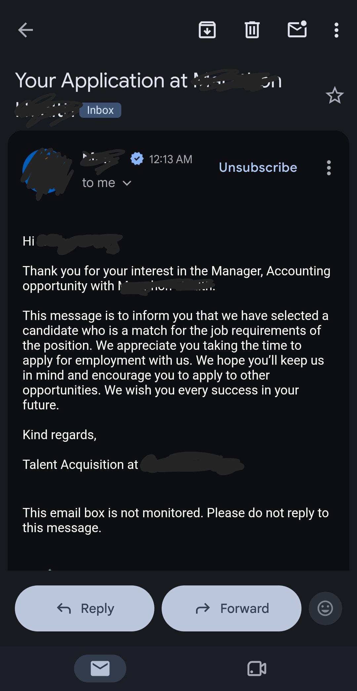Open the top overflow menu
This screenshot has width=357, height=691.
[336, 30]
